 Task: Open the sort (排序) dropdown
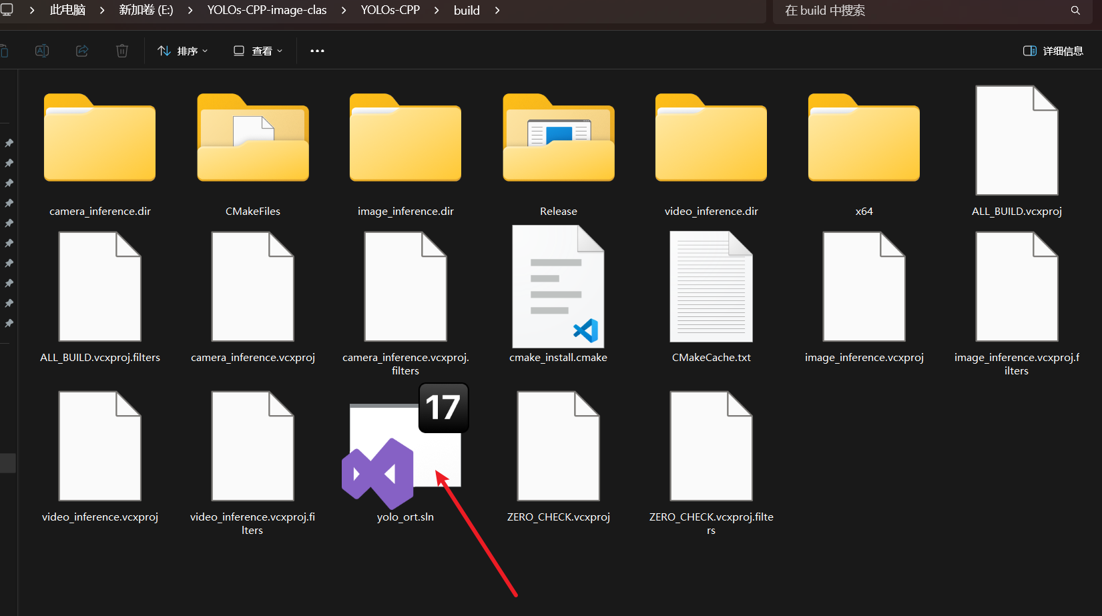(x=183, y=51)
